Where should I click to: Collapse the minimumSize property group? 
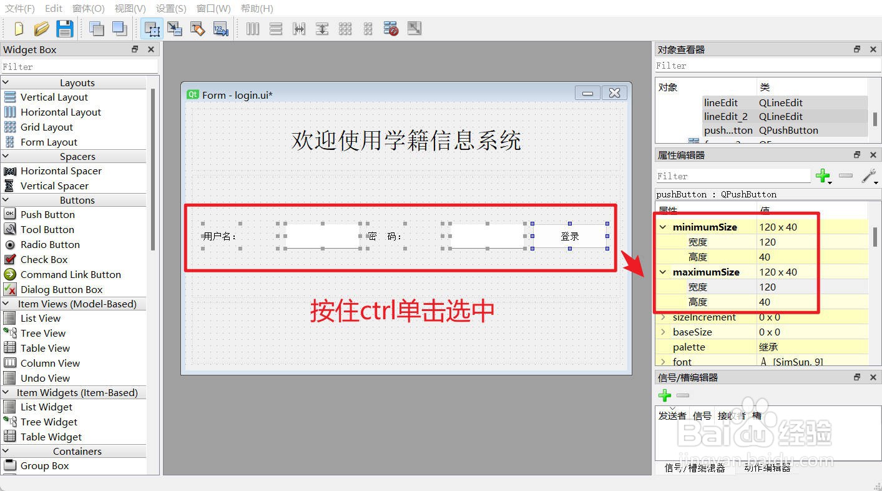click(663, 227)
